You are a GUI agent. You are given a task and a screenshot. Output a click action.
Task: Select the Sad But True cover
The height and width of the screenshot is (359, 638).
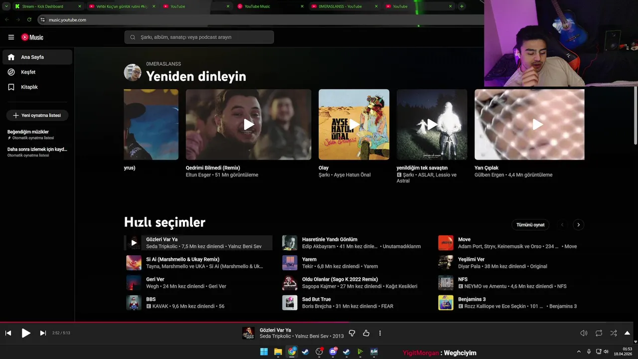click(290, 303)
